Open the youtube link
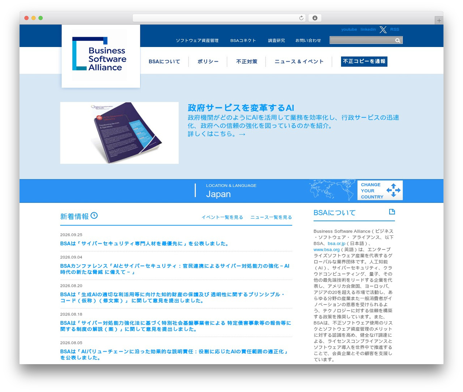463x392 pixels. [349, 29]
